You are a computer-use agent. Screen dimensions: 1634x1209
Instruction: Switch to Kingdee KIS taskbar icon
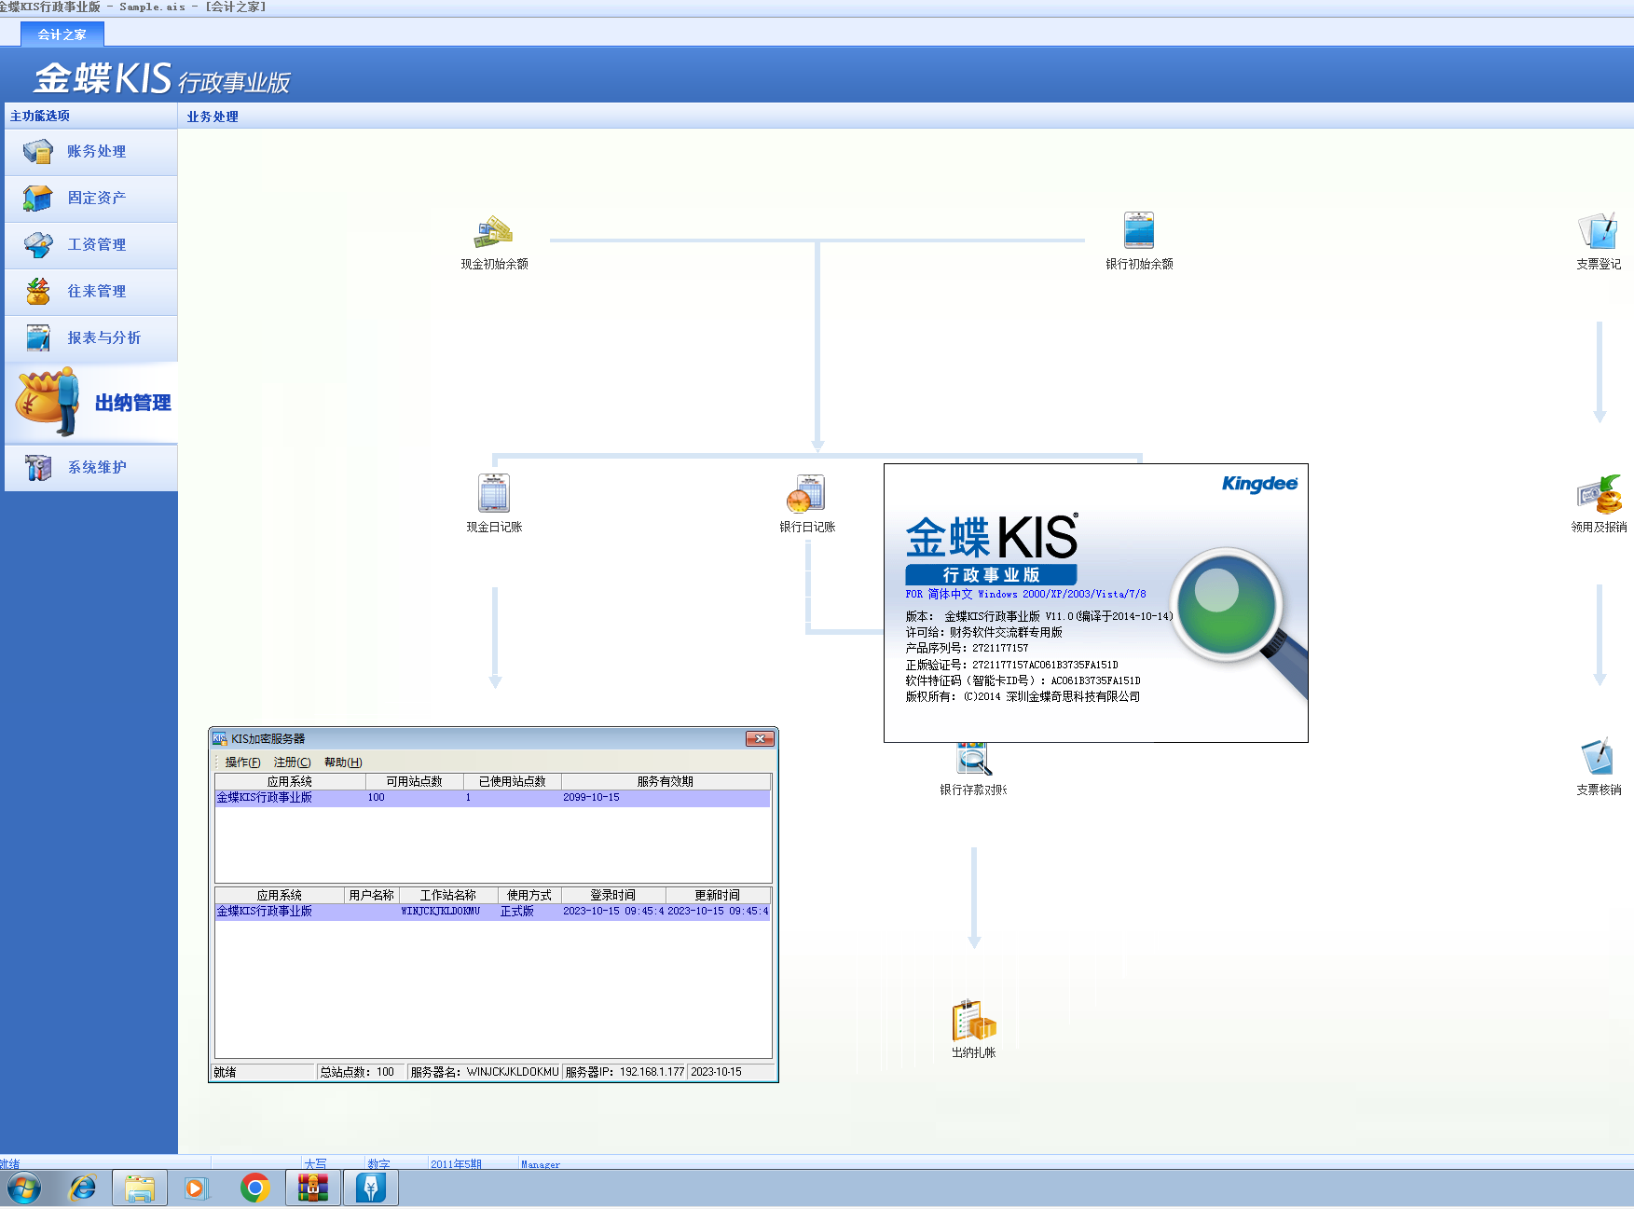(x=371, y=1188)
